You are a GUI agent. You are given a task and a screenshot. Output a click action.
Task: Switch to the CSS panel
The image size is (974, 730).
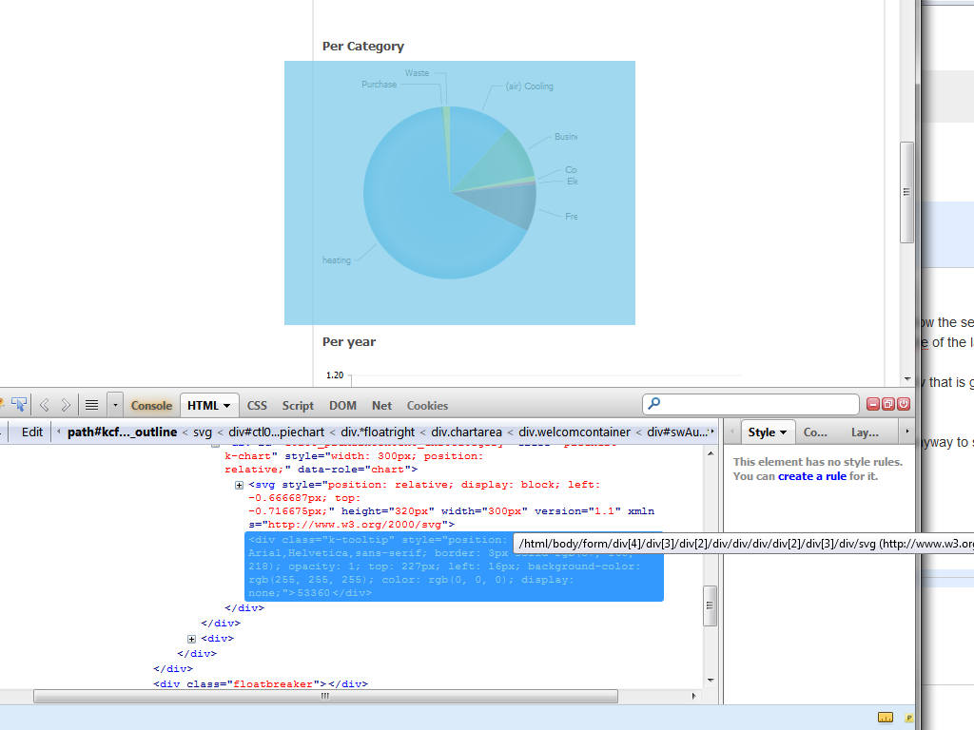click(257, 405)
